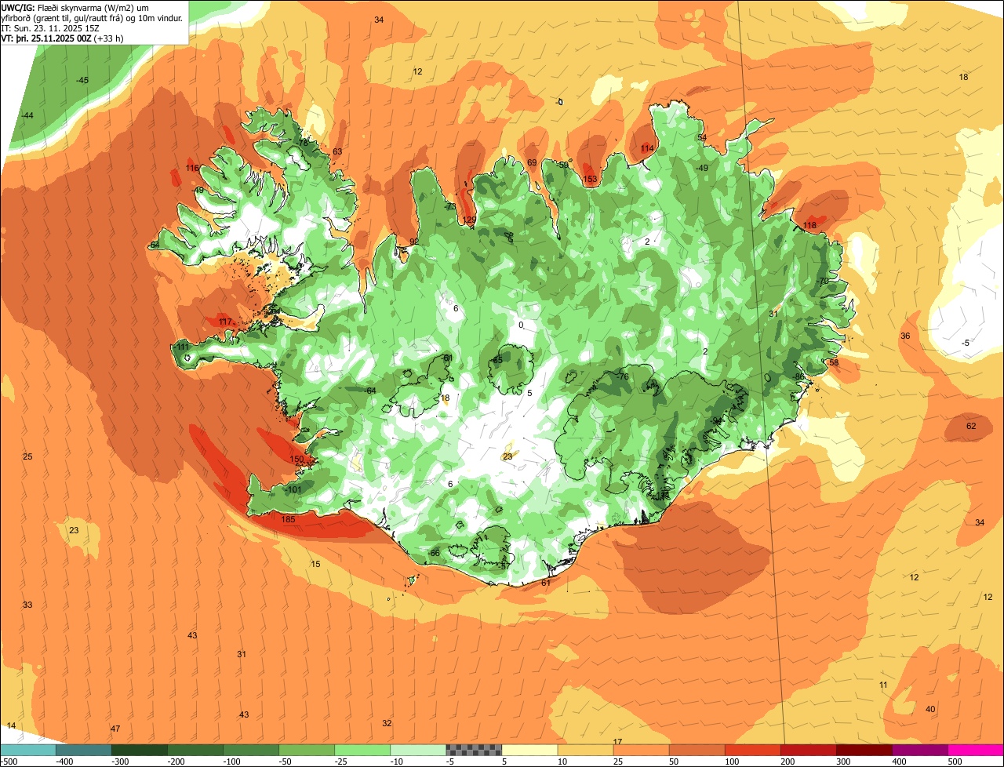Pick the red-orange swatch between 100 and 200
This screenshot has width=1004, height=767.
pyautogui.click(x=752, y=750)
